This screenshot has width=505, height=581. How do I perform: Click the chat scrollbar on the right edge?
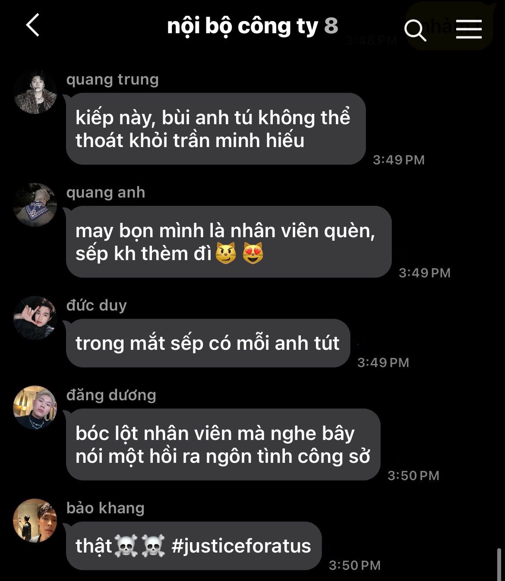click(x=499, y=564)
